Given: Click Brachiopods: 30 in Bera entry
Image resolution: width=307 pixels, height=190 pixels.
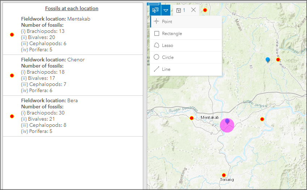Looking at the screenshot, I should tap(43, 113).
